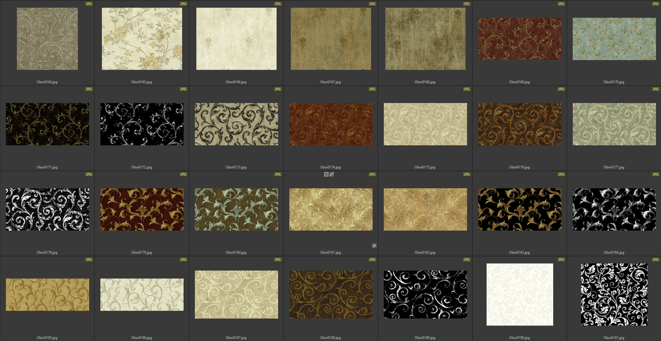This screenshot has height=341, width=661.
Task: Select the Oboi0183 gold on black thumbnail
Action: pos(520,209)
